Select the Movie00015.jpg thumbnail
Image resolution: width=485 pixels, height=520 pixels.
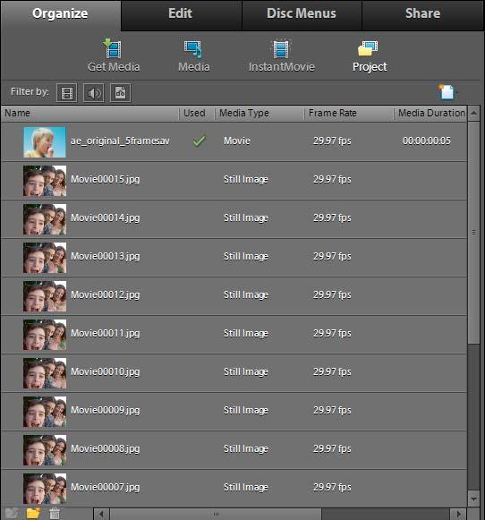[x=45, y=181]
